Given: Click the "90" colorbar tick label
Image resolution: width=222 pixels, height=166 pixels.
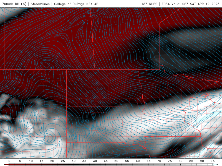Looking at the screenshot, I should coord(202,161).
